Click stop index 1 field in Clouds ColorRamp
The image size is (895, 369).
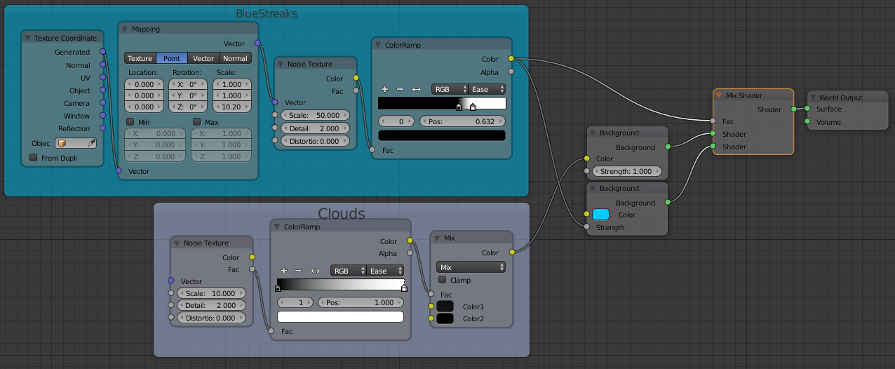295,302
